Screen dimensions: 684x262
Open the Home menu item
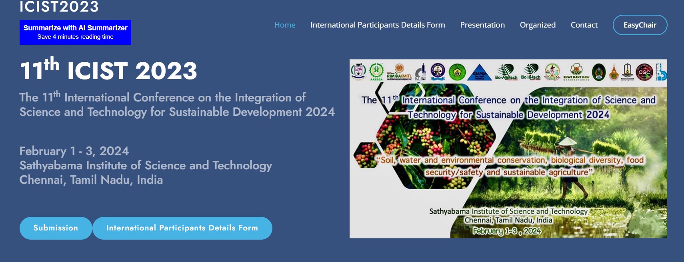click(x=285, y=25)
